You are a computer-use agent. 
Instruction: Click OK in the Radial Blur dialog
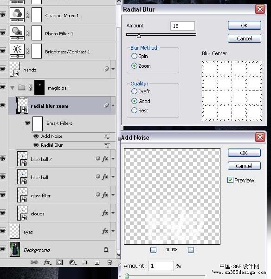tap(245, 26)
